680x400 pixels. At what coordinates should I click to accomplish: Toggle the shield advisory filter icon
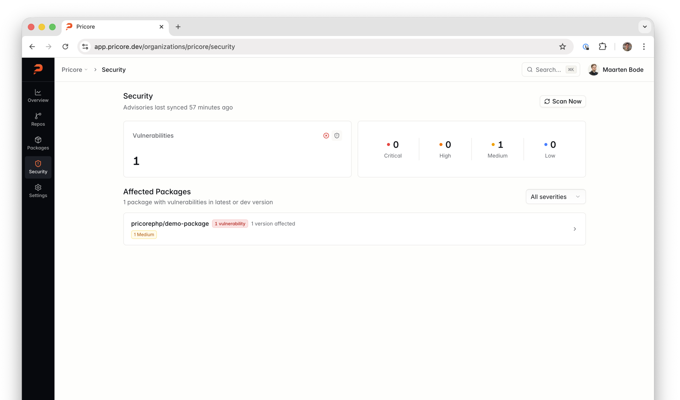[337, 135]
